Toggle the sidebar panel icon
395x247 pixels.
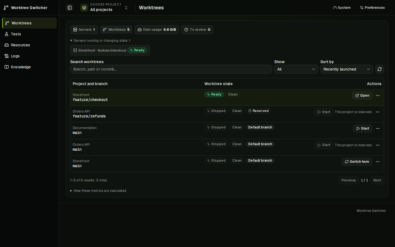point(70,8)
